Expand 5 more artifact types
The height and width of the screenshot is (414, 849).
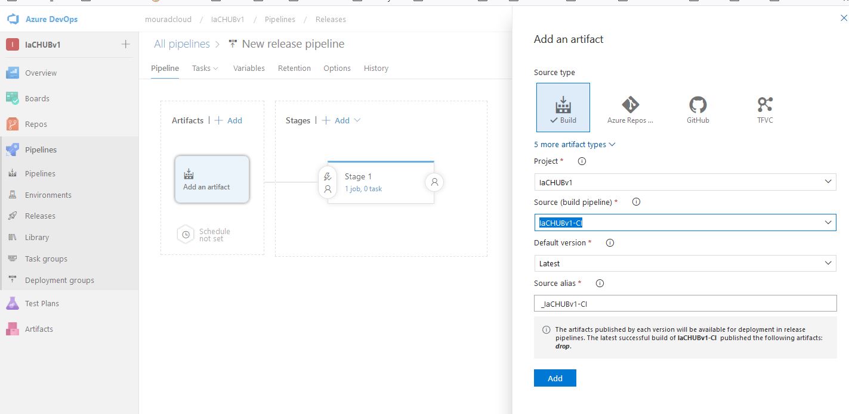[574, 144]
